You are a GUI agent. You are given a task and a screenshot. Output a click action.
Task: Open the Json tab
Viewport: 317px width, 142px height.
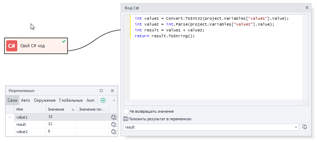click(x=90, y=100)
